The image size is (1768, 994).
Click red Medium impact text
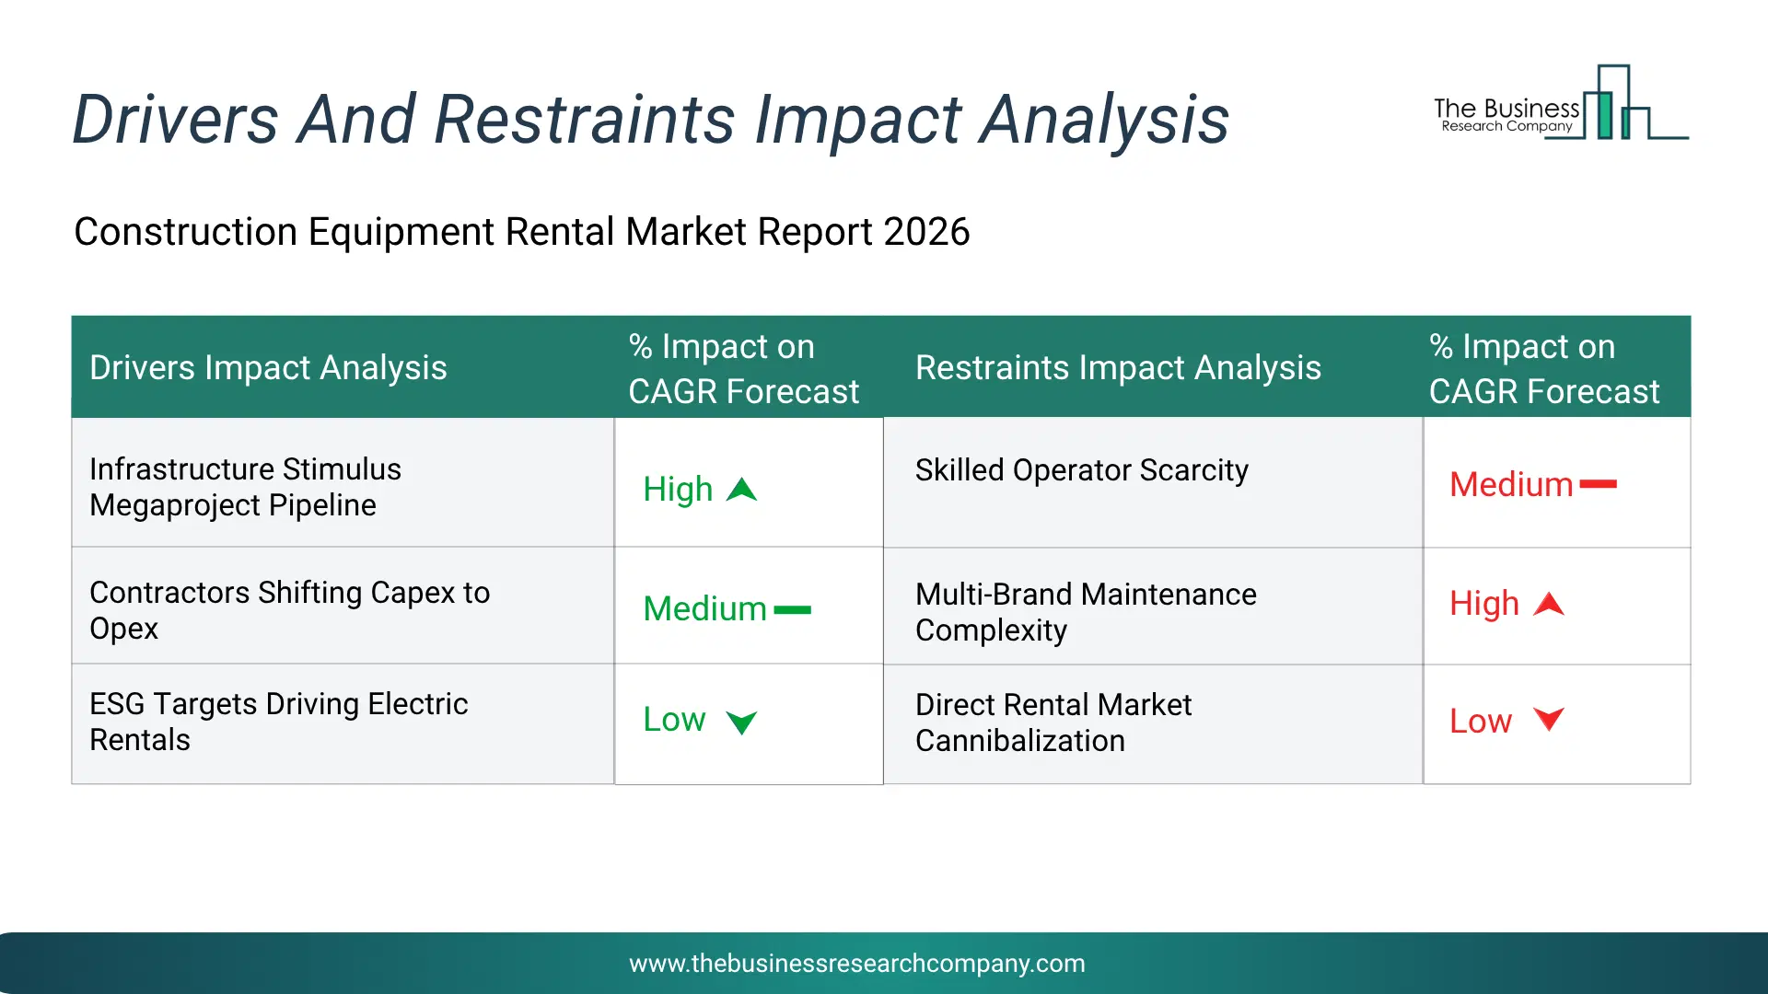click(x=1511, y=484)
